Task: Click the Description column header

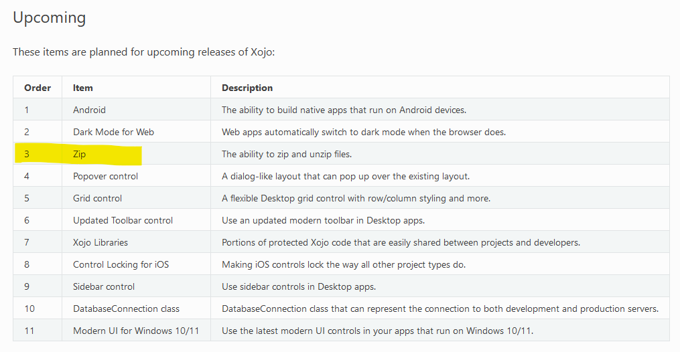Action: coord(247,88)
